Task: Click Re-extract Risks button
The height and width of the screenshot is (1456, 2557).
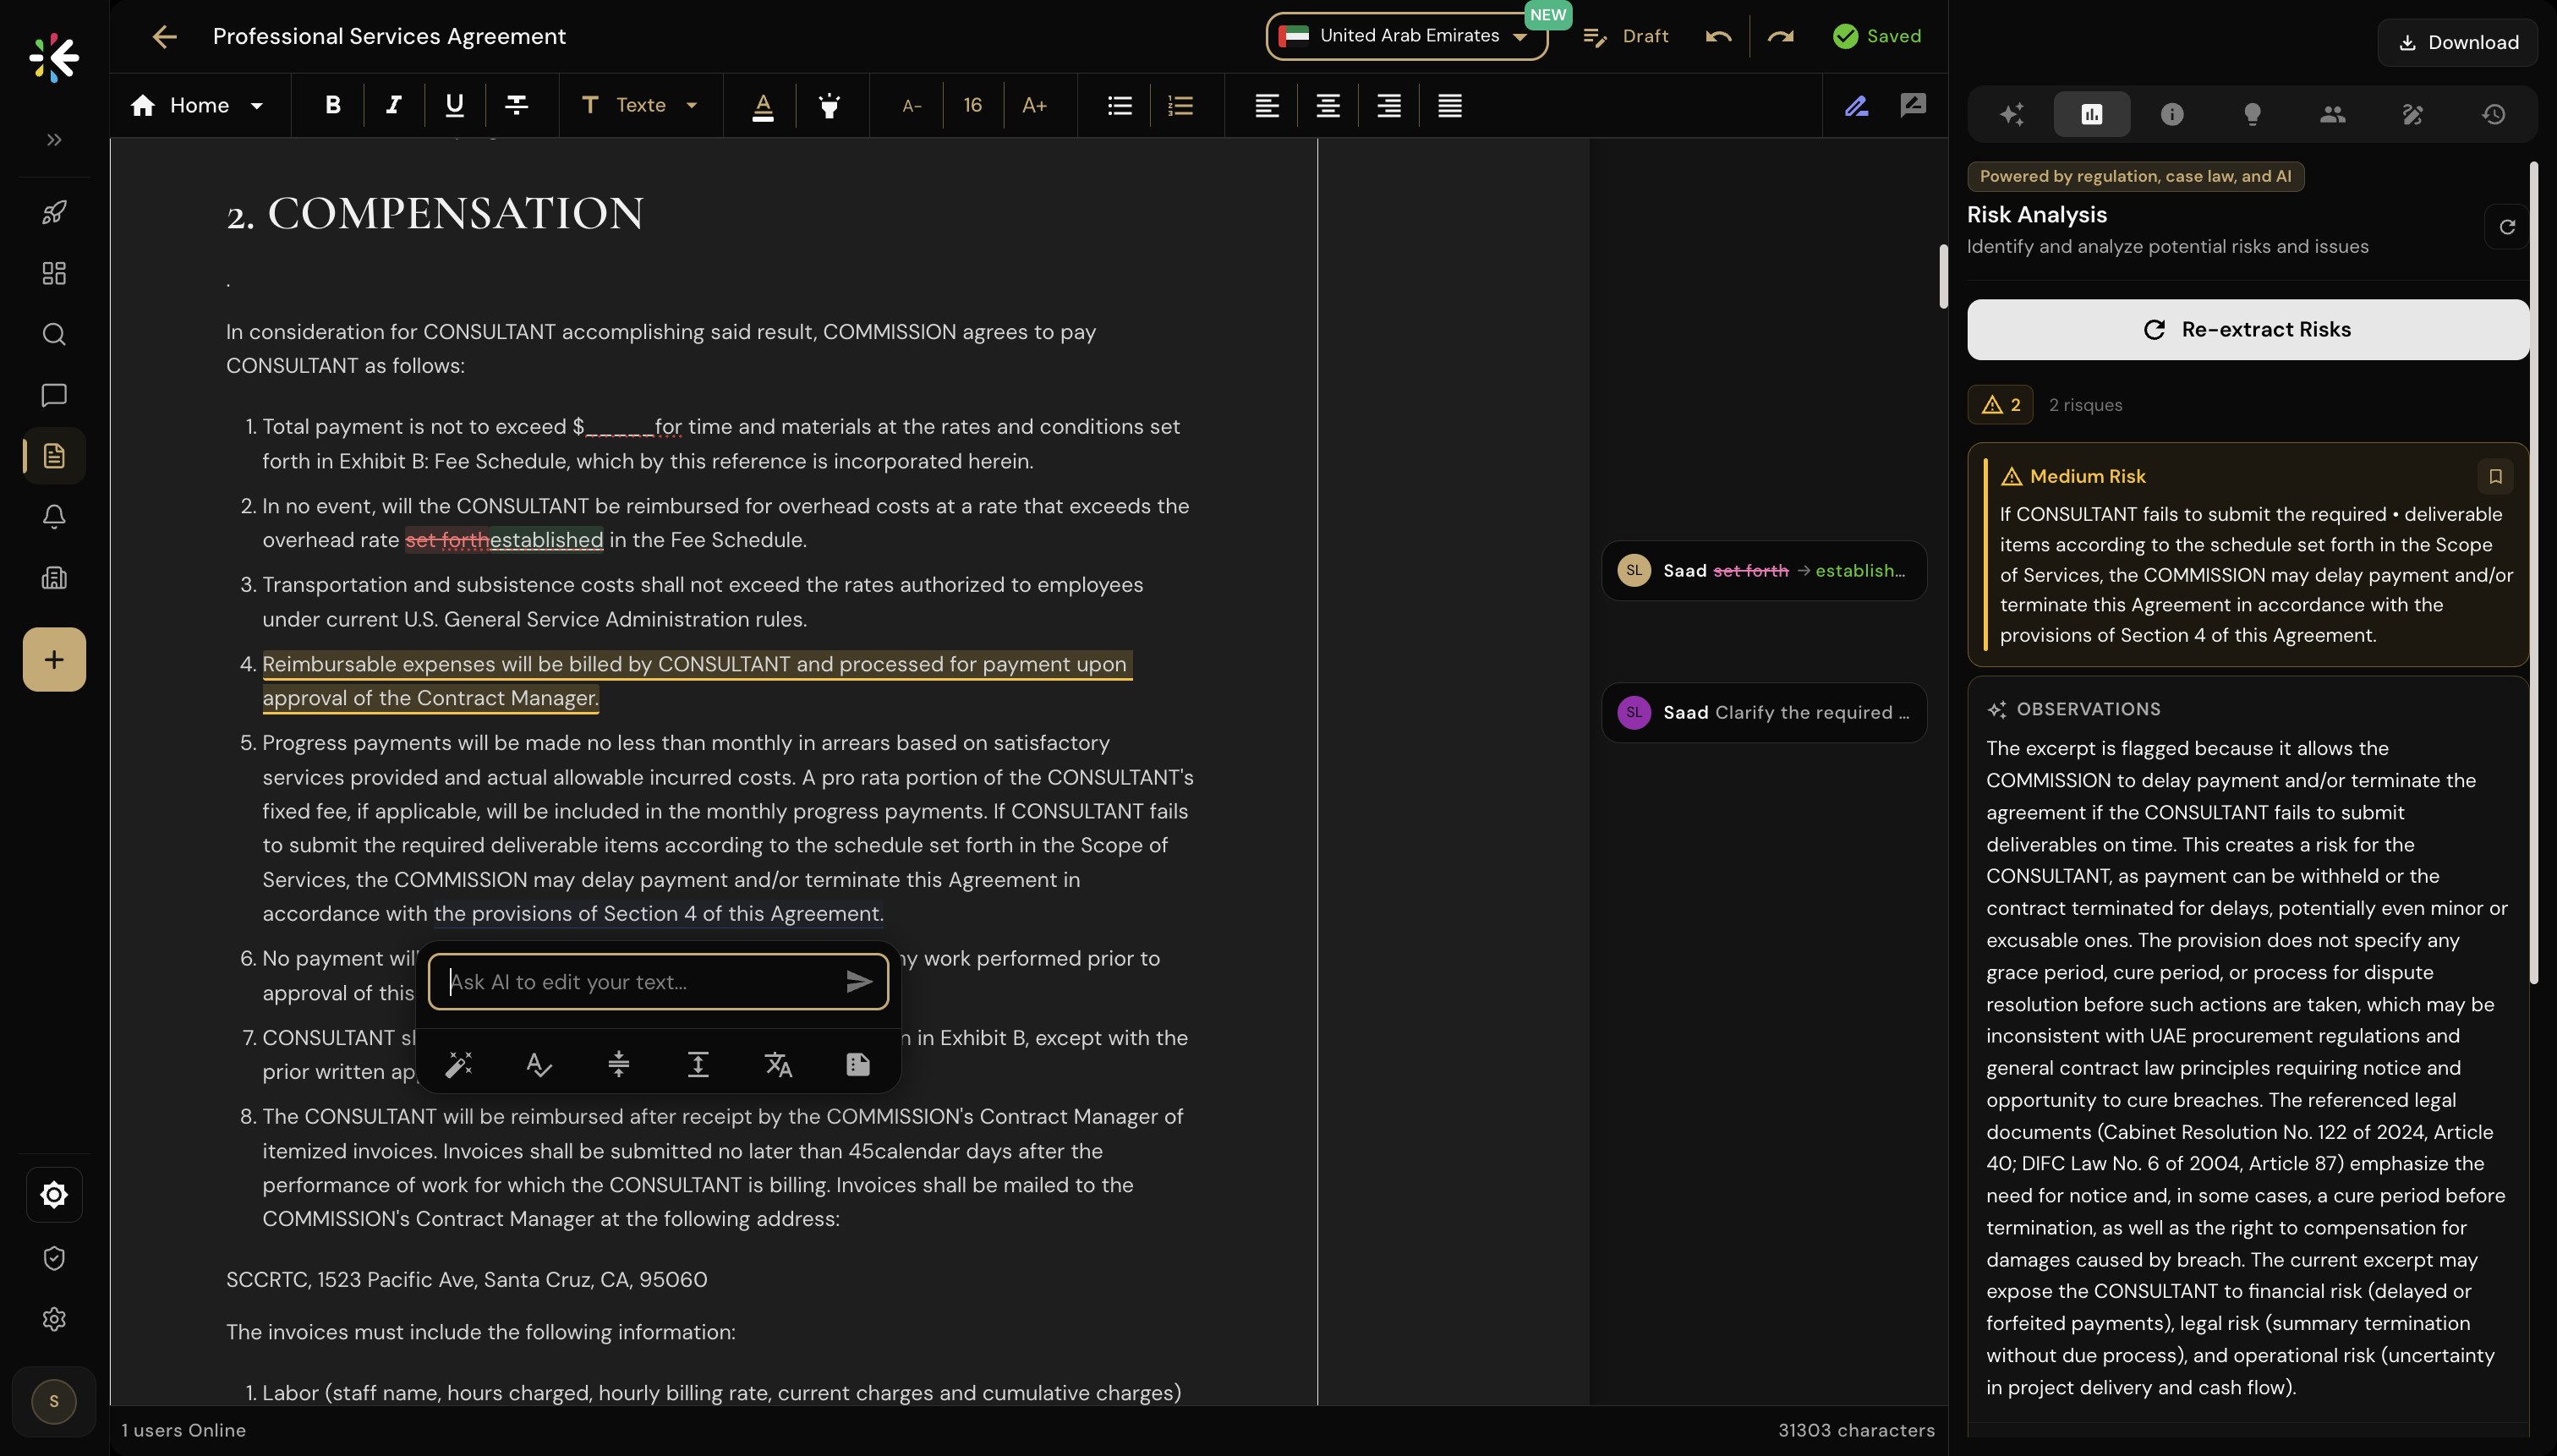Action: pos(2247,330)
